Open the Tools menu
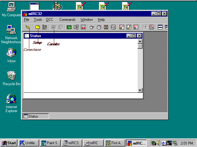The height and width of the screenshot is (147, 197). click(x=38, y=20)
